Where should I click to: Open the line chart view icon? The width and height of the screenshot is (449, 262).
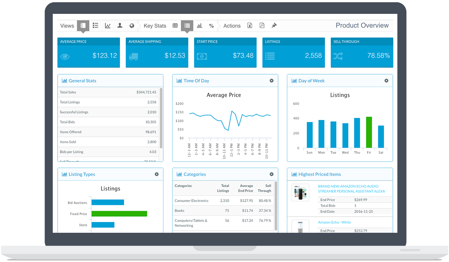[108, 25]
